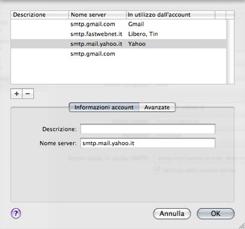This screenshot has height=229, width=245.
Task: Select smtp.gmail.com row used by Gmail
Action: pos(119,24)
